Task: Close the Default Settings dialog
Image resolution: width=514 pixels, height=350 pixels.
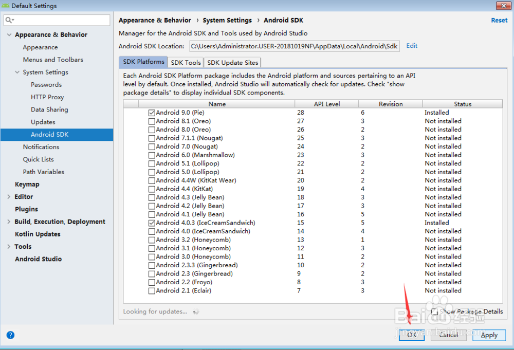Action: [503, 5]
